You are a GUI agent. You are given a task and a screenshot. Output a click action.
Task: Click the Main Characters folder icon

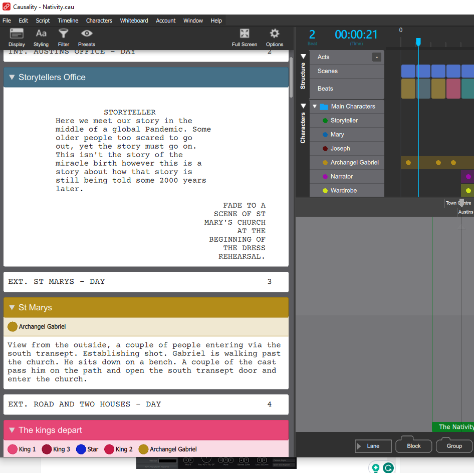coord(324,107)
